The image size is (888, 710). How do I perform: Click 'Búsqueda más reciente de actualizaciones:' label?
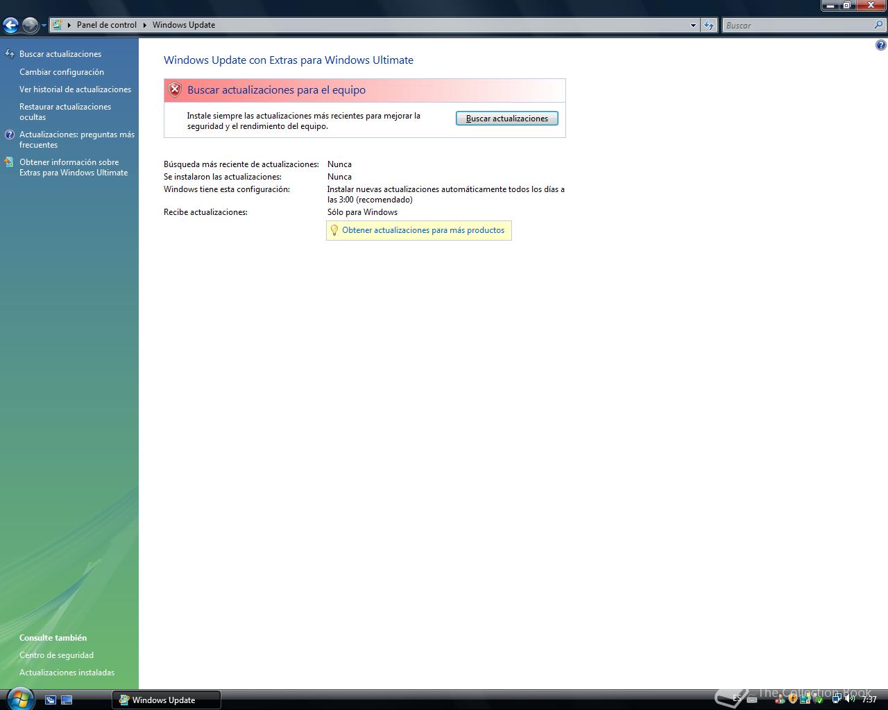(241, 164)
